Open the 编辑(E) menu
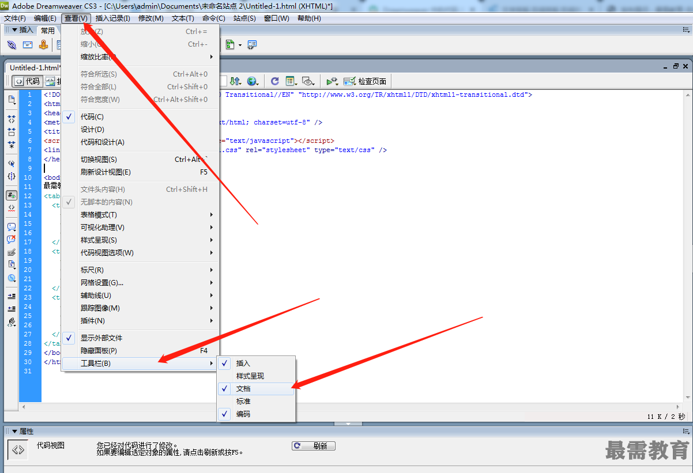Image resolution: width=693 pixels, height=473 pixels. [x=45, y=18]
